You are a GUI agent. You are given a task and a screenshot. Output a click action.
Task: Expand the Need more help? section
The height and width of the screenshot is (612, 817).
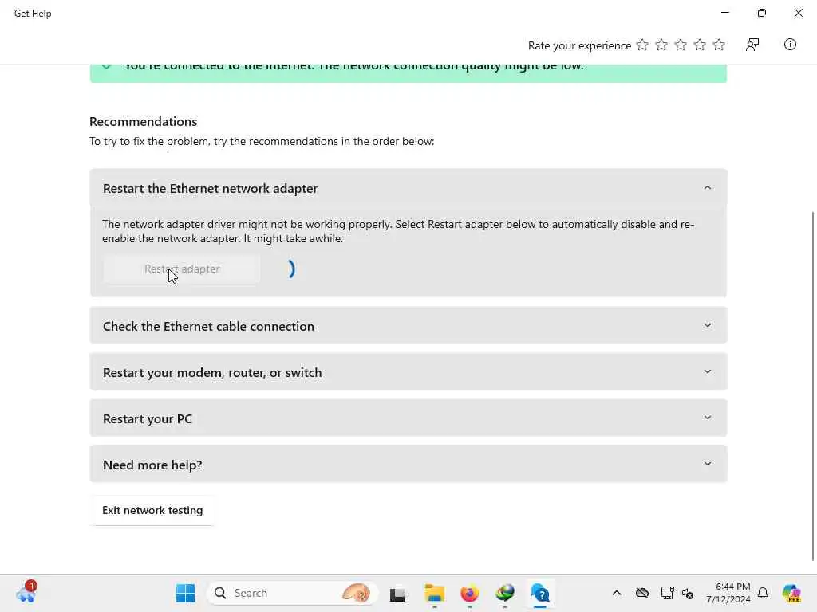(x=408, y=465)
